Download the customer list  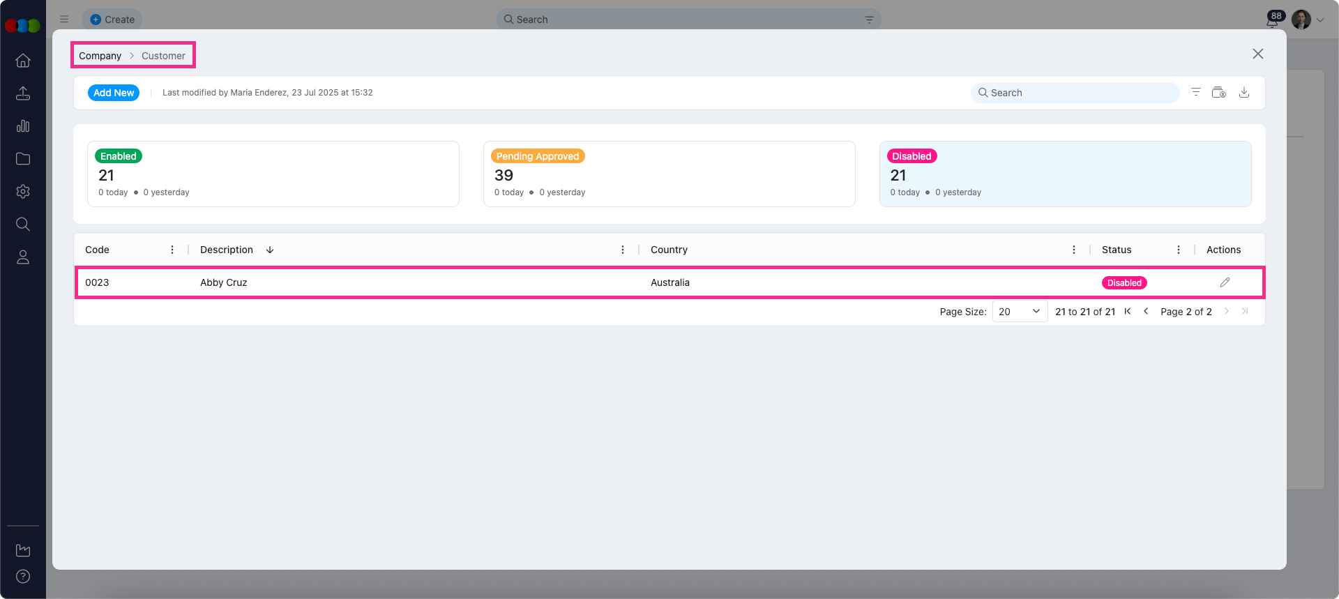click(1243, 93)
